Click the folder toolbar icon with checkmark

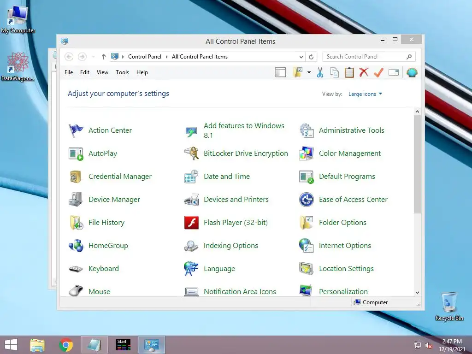click(x=298, y=72)
